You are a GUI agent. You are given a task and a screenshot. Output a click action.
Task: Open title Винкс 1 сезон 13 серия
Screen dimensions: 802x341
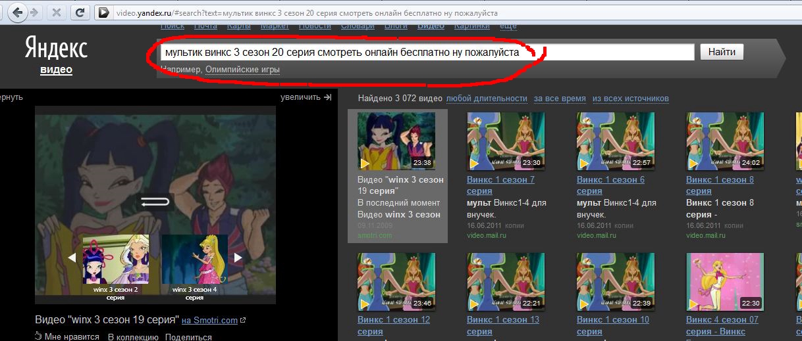(x=503, y=325)
